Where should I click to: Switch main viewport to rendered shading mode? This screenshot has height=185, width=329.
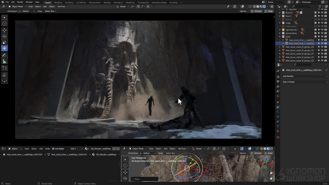coord(264,6)
